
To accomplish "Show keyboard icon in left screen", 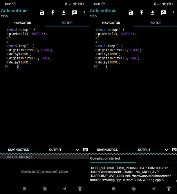I will pyautogui.click(x=85, y=150).
